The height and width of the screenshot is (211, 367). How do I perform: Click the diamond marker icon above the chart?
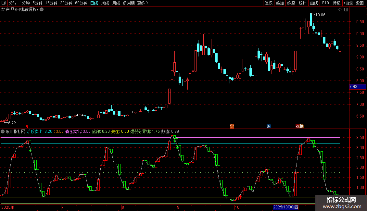tap(340, 10)
